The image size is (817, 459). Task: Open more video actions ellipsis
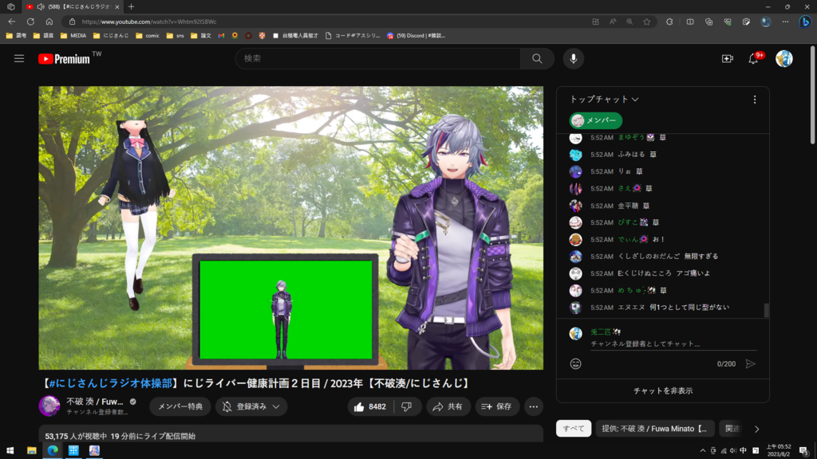(x=533, y=406)
